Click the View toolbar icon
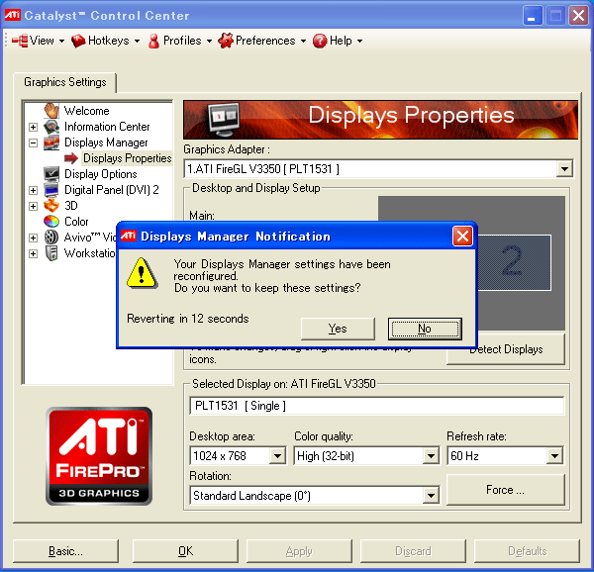The width and height of the screenshot is (594, 572). coord(20,41)
